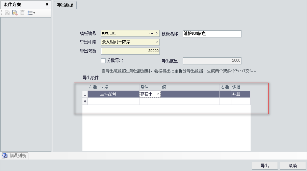Click the arrow beside 模板编号 ellipsis

pos(157,33)
